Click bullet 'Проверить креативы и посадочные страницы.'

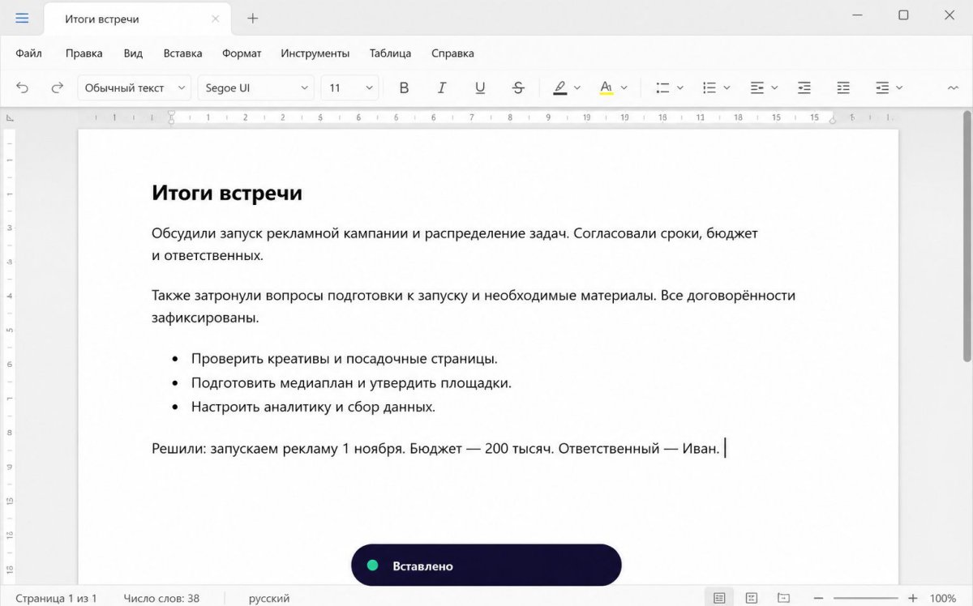pyautogui.click(x=345, y=358)
